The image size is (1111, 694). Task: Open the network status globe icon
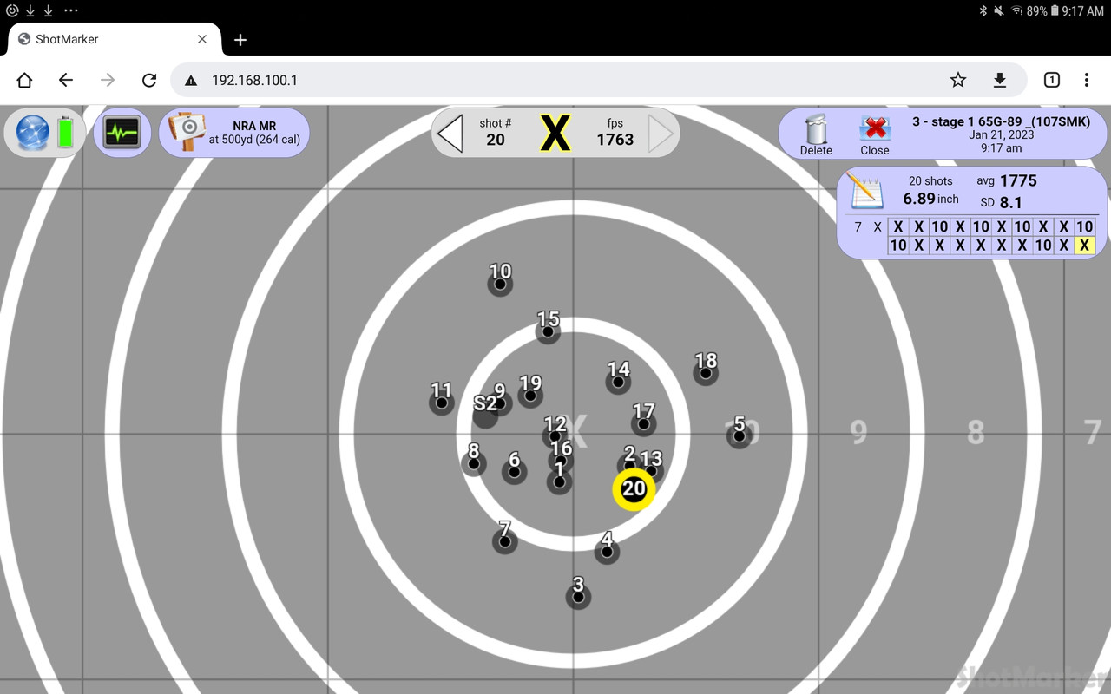[x=31, y=132]
